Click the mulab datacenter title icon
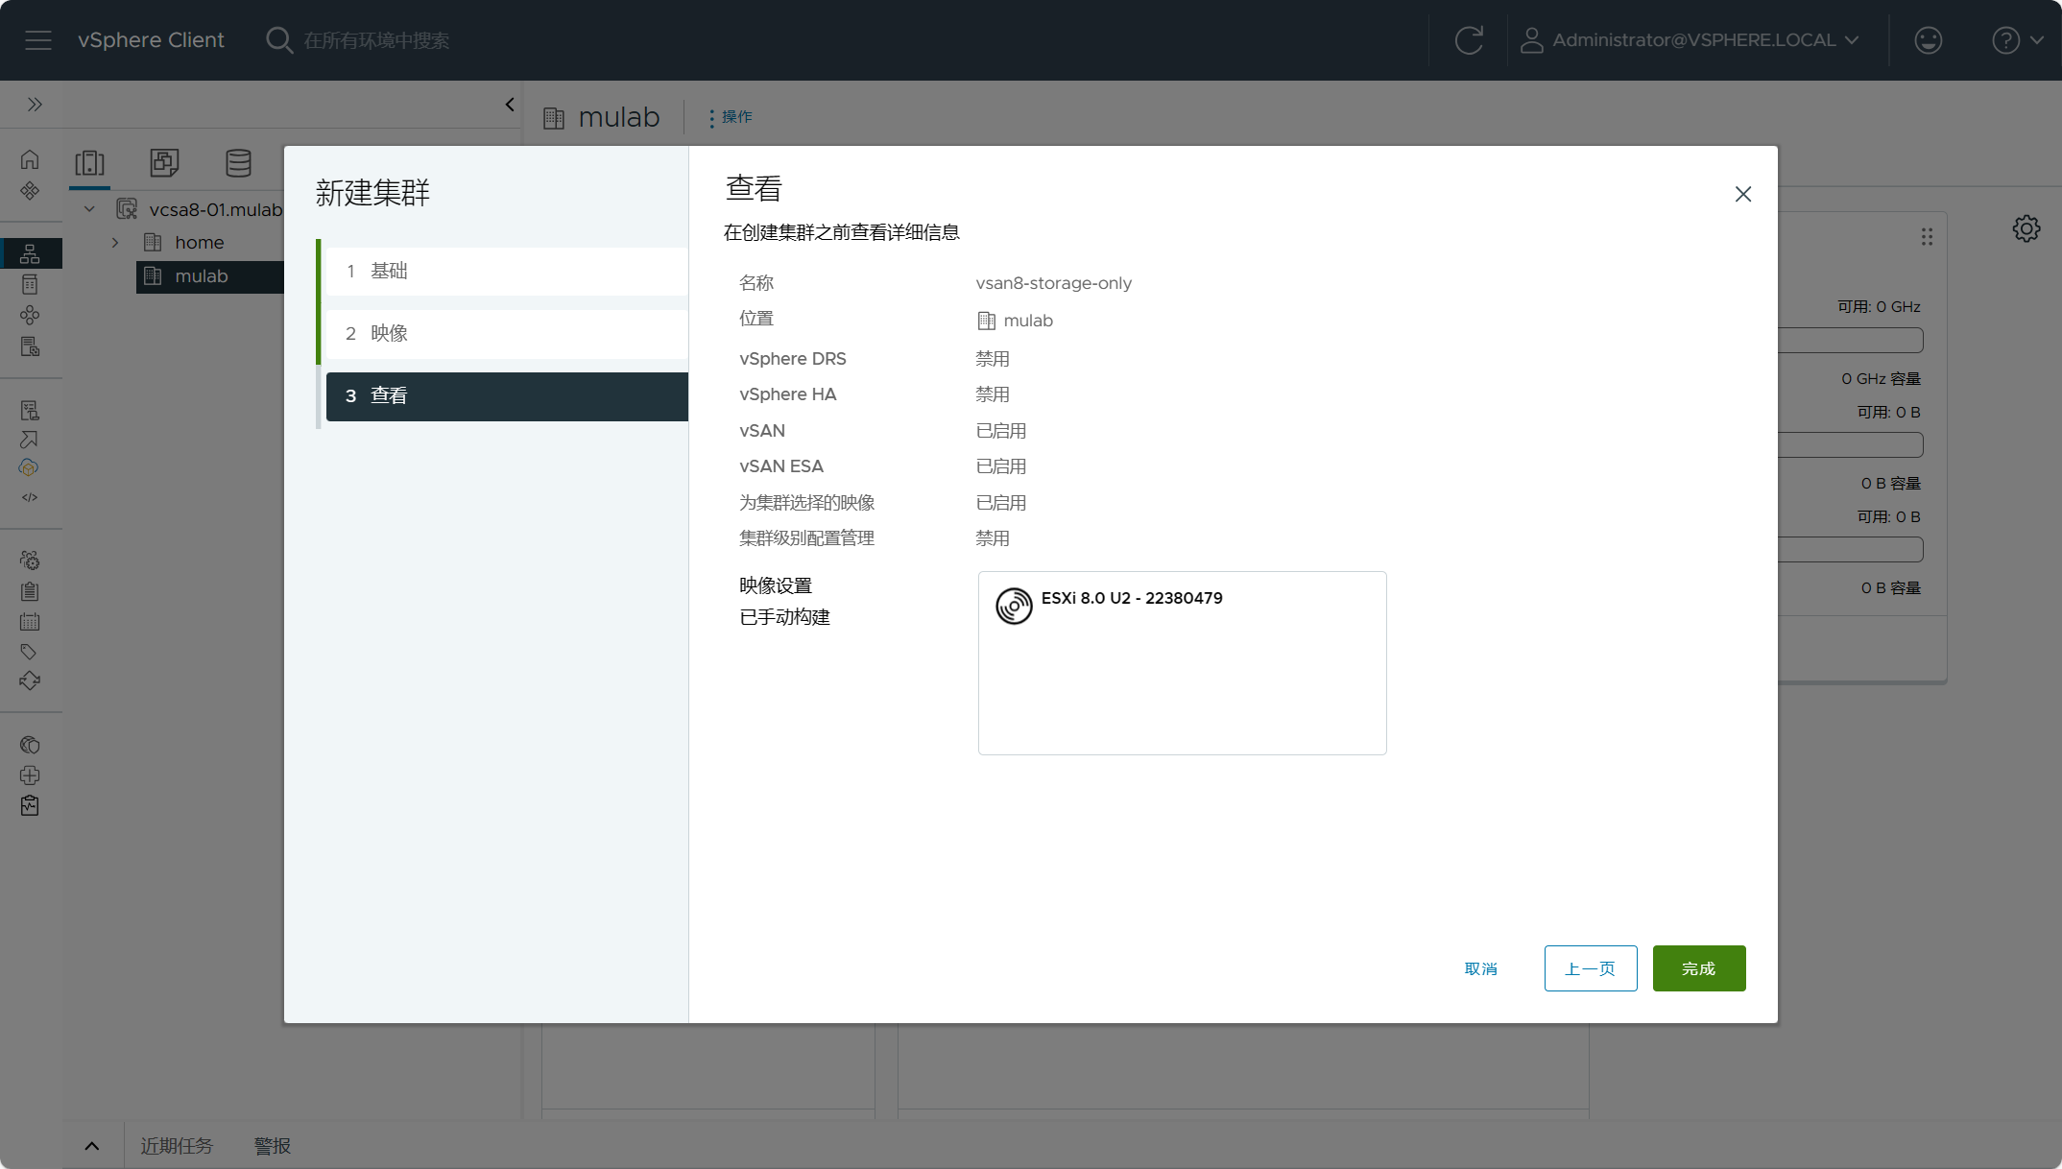 (x=554, y=118)
